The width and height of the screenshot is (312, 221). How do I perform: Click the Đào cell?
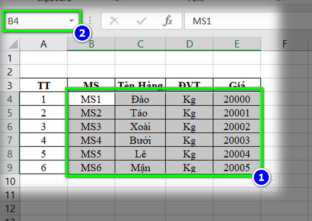pos(140,99)
